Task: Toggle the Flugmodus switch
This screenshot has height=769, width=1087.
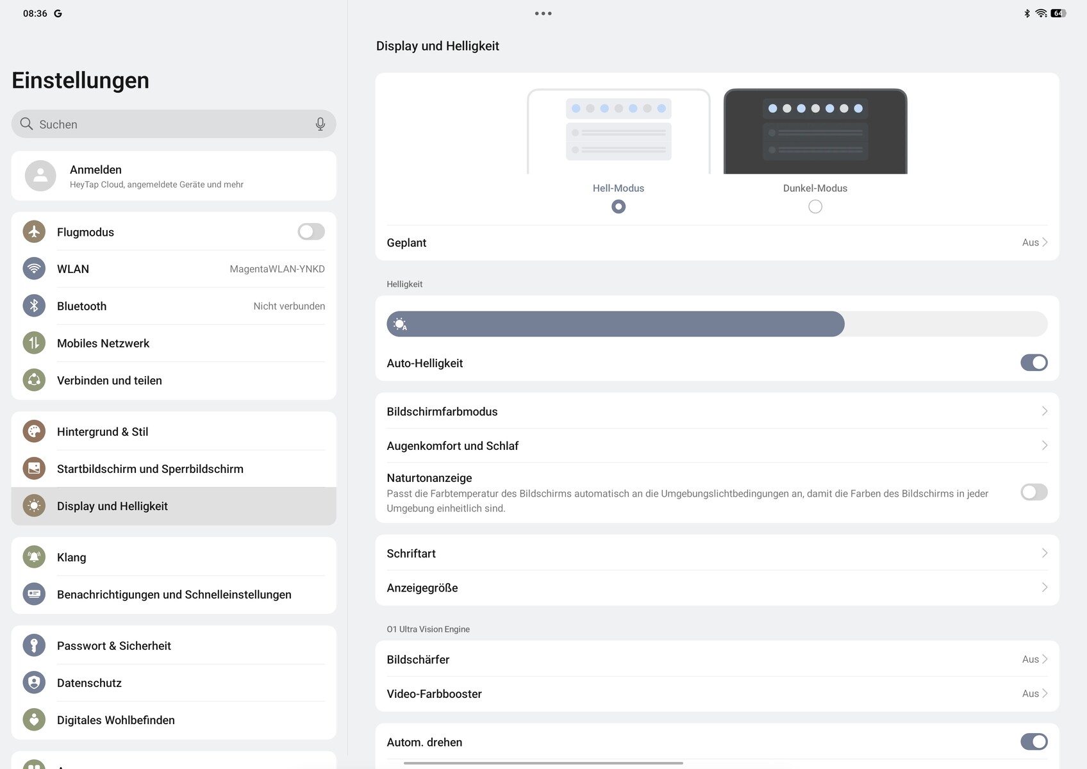Action: (311, 231)
